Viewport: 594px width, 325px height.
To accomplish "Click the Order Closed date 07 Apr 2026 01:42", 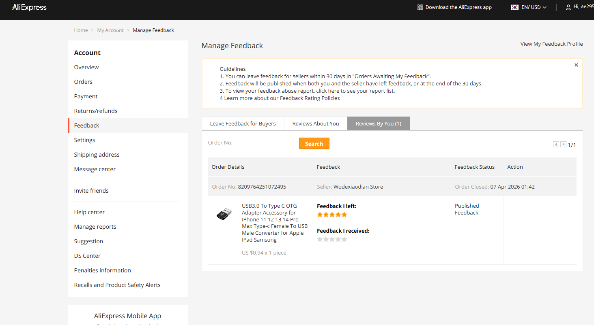I will [x=512, y=187].
